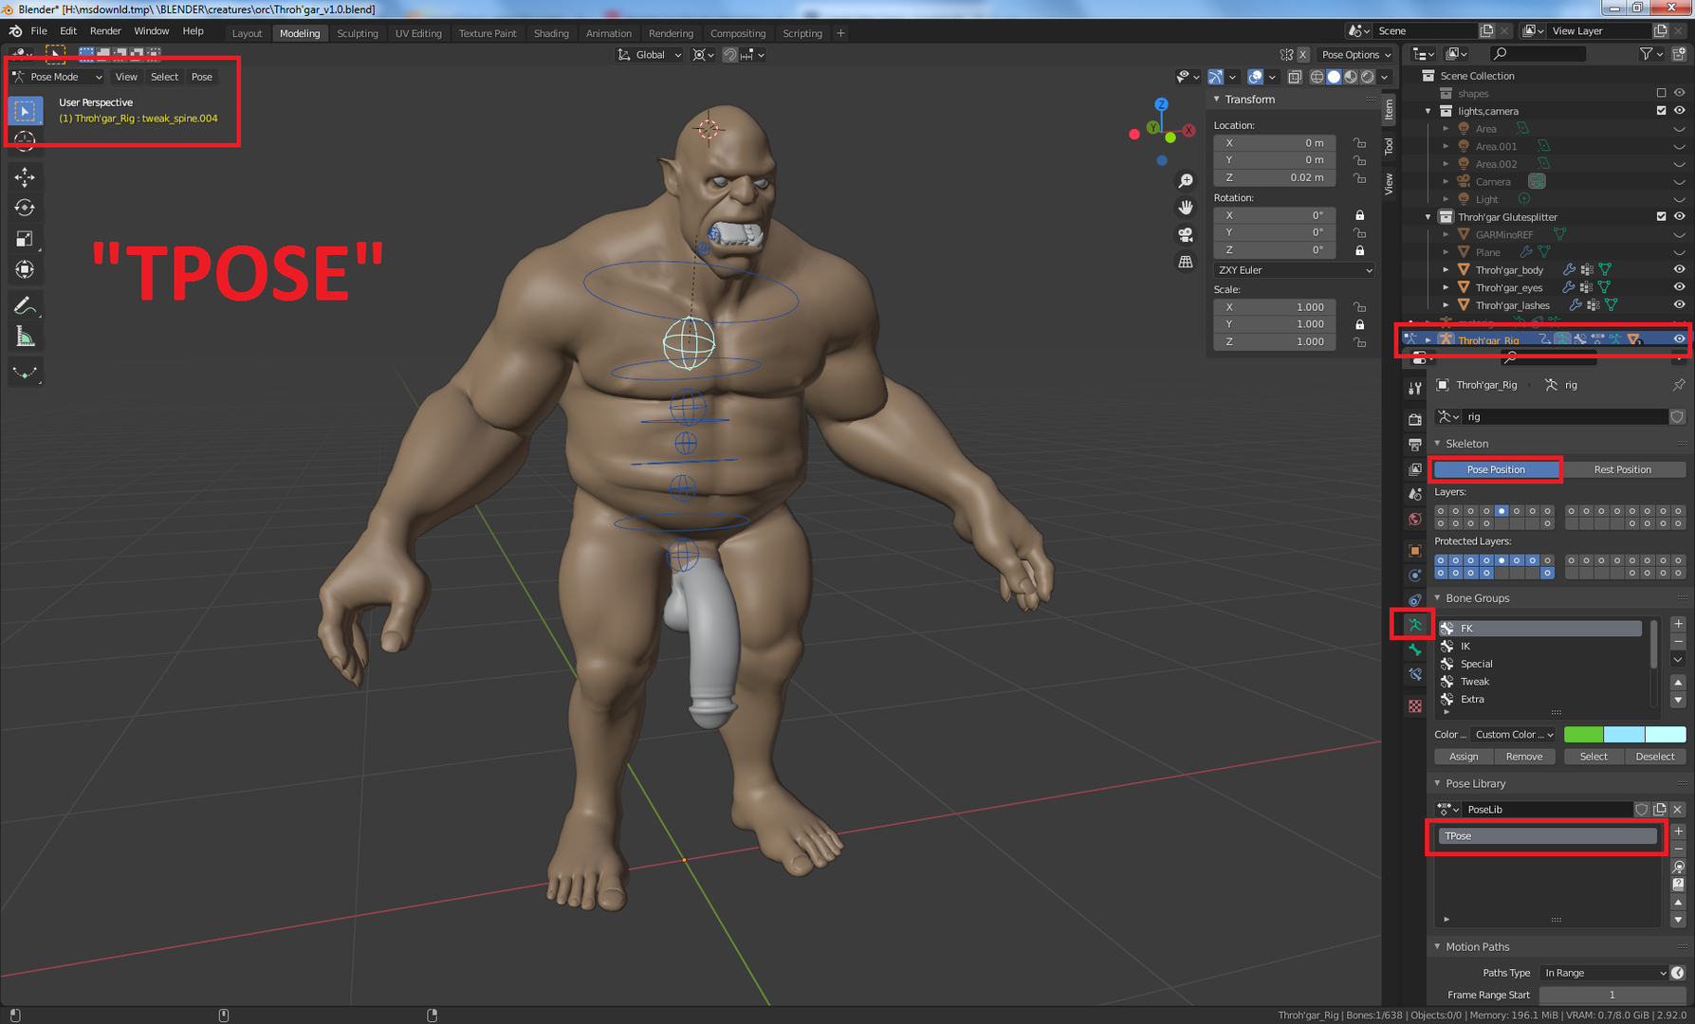This screenshot has width=1695, height=1024.
Task: Click Remove bone group button
Action: 1524,757
